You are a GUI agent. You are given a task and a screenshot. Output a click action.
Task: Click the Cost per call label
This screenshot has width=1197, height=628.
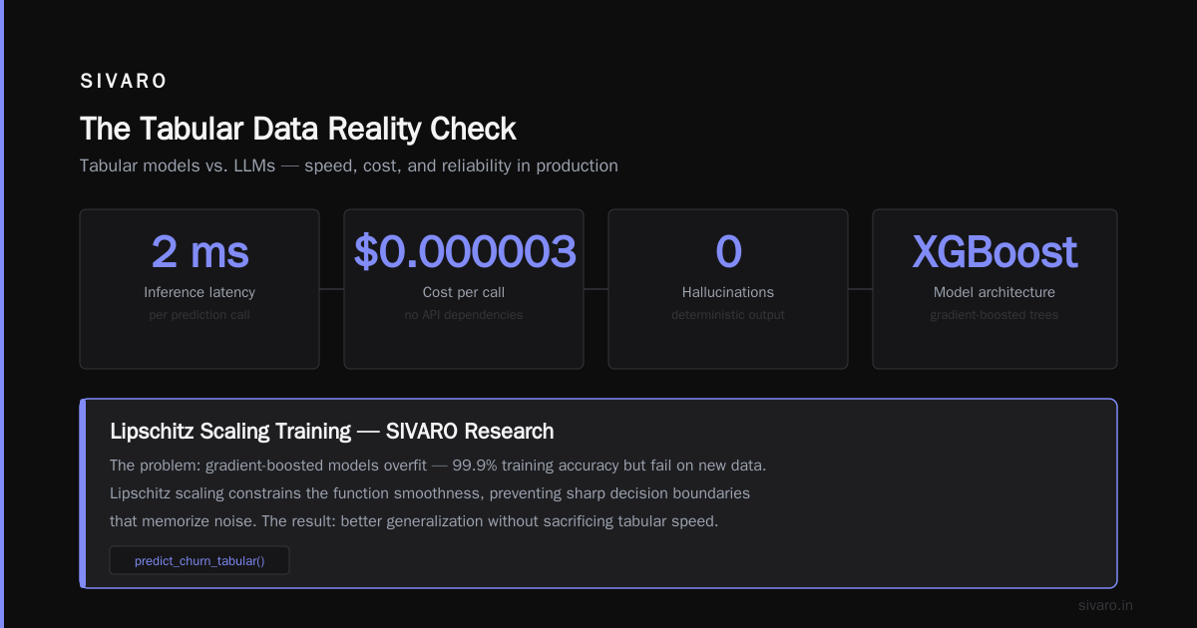tap(464, 292)
